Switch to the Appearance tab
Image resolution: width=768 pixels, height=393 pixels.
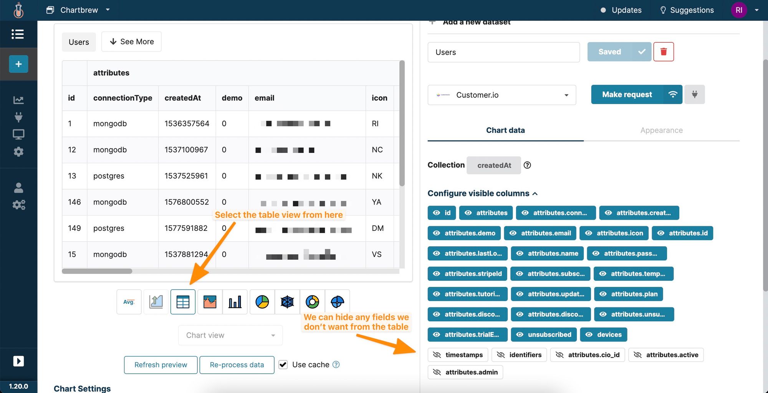[661, 130]
